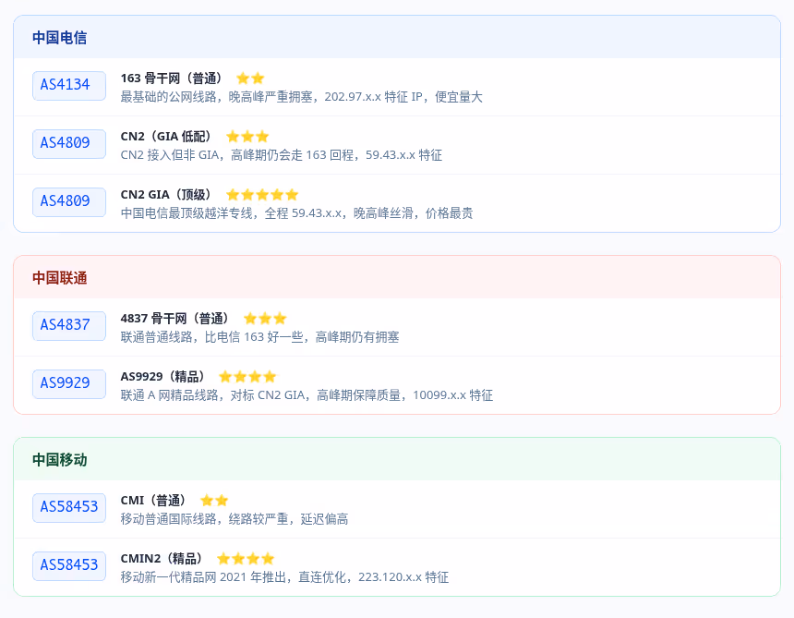
Task: Click AS58453 badge in CMIN2 精品 row
Action: click(x=69, y=566)
